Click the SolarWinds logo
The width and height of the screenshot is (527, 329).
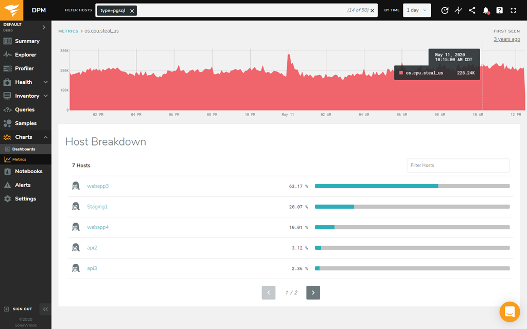tap(12, 10)
